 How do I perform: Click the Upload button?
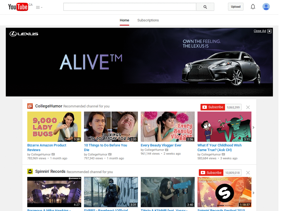(236, 7)
